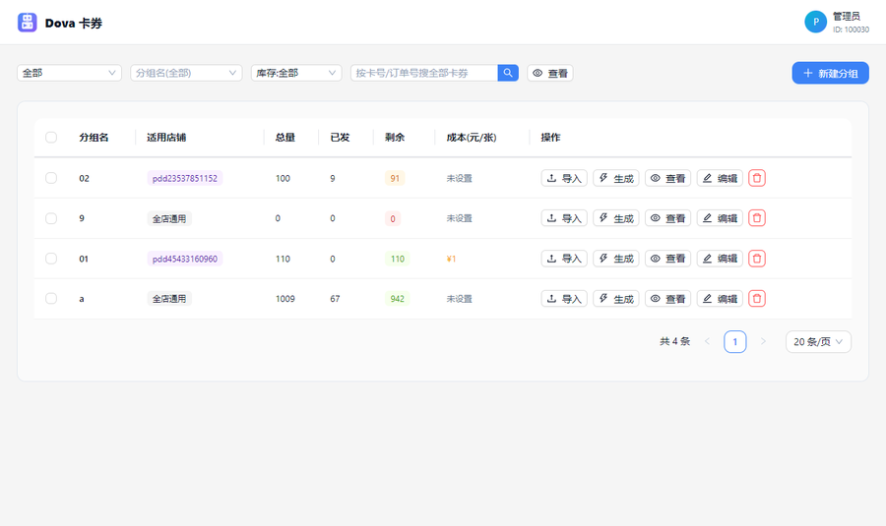This screenshot has height=526, width=886.
Task: Delete group 02 with trash icon
Action: tap(757, 178)
